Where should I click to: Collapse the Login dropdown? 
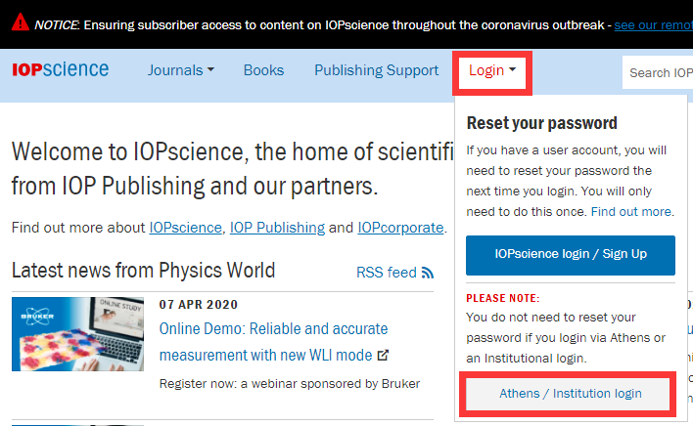(492, 70)
